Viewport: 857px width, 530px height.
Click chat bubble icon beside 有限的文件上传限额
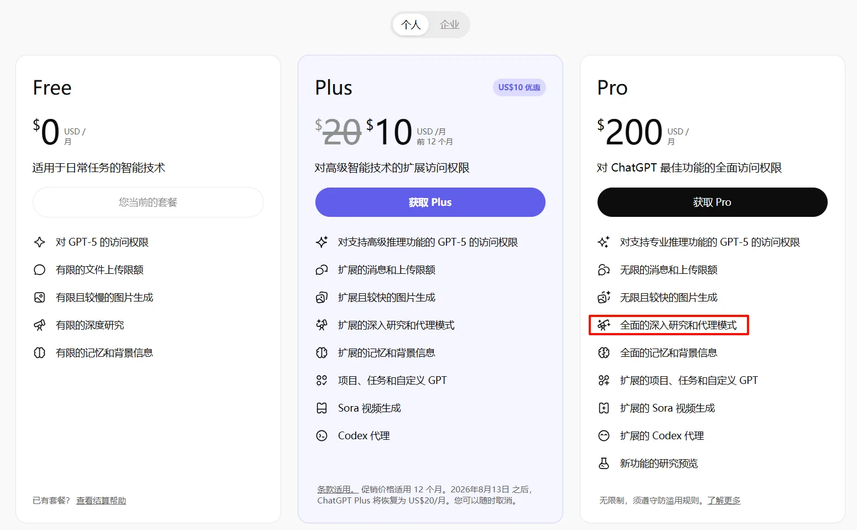40,270
